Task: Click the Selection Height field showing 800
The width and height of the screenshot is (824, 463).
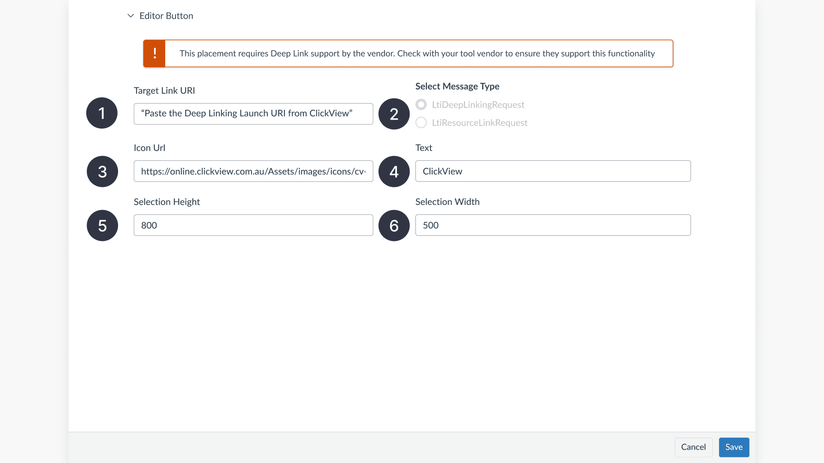Action: [x=253, y=225]
